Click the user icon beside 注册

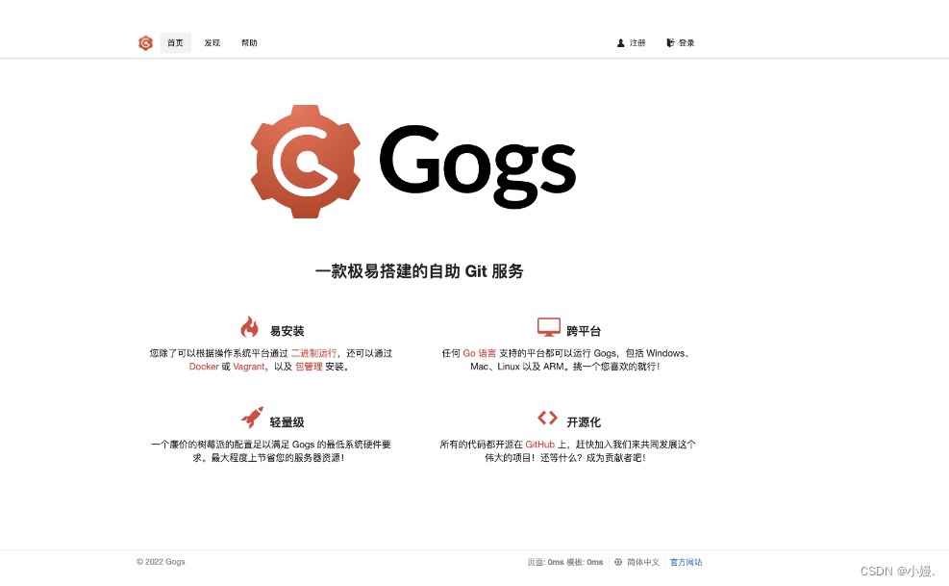[x=620, y=43]
